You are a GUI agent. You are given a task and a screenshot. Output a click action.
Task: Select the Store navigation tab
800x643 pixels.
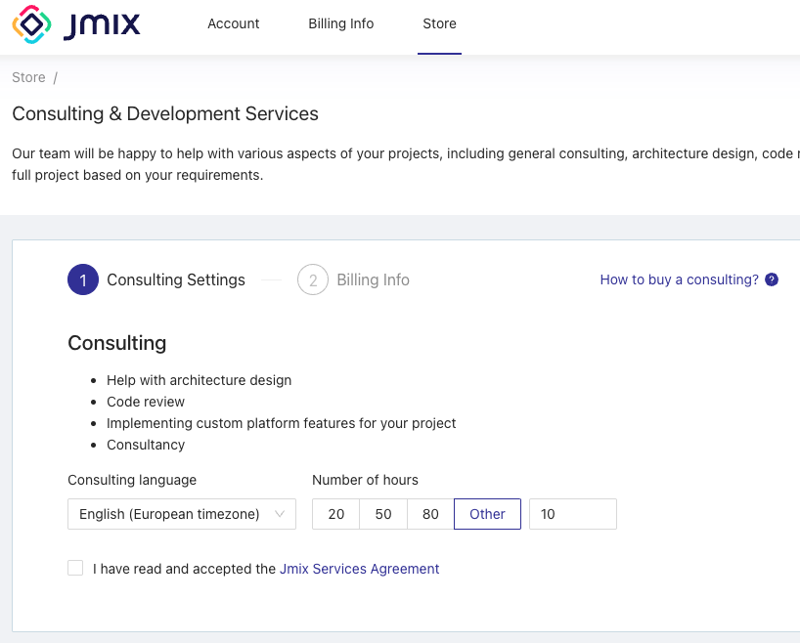point(439,23)
